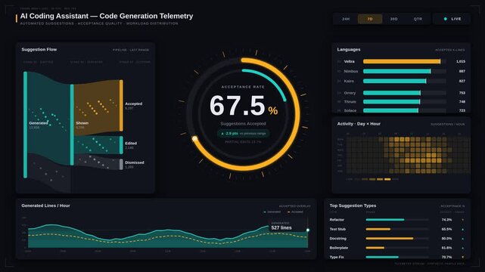Click the Suggestion Flow panel title

[39, 49]
